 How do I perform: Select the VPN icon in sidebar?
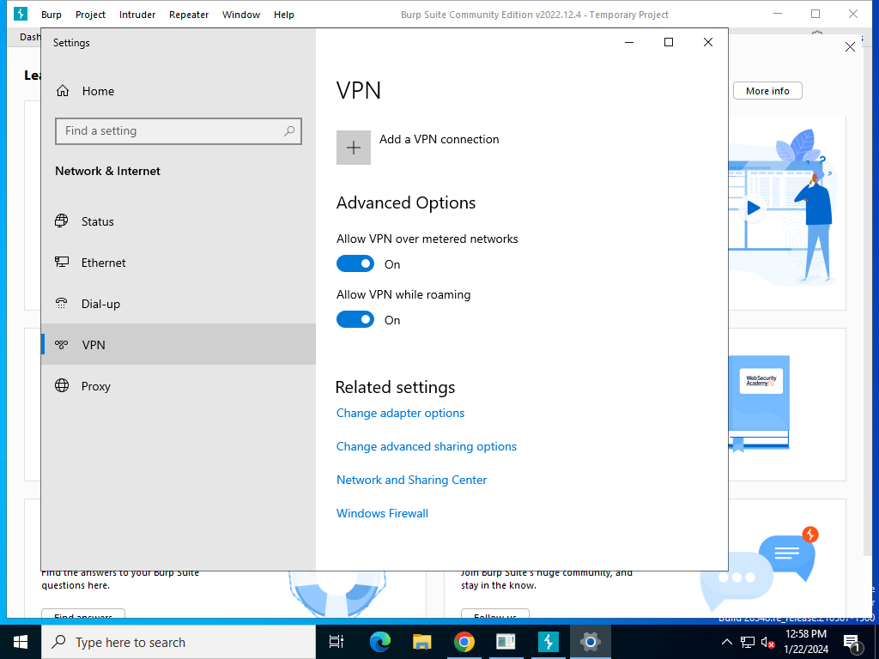click(x=62, y=345)
